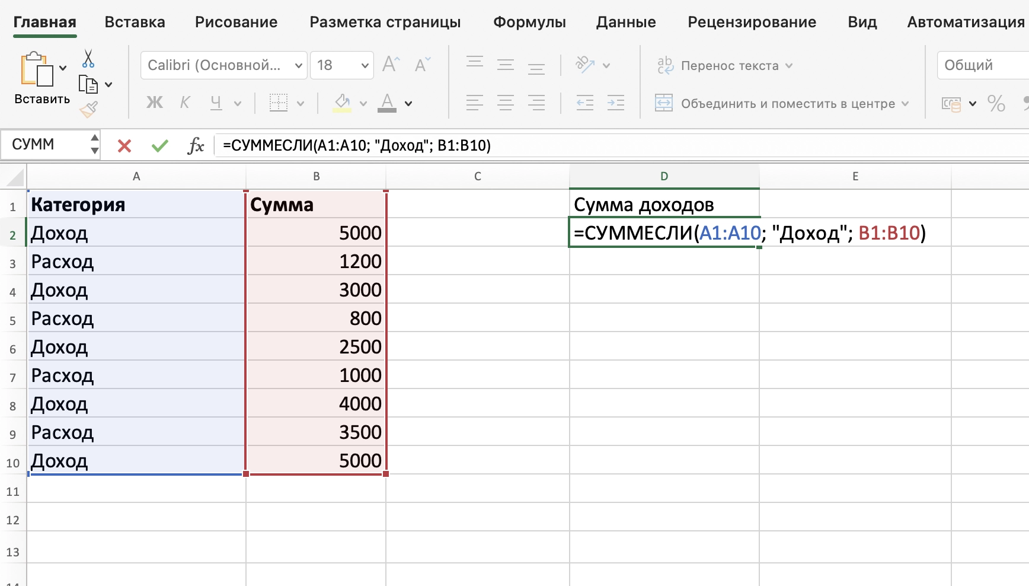The width and height of the screenshot is (1029, 586).
Task: Apply percent style formatting
Action: [997, 103]
